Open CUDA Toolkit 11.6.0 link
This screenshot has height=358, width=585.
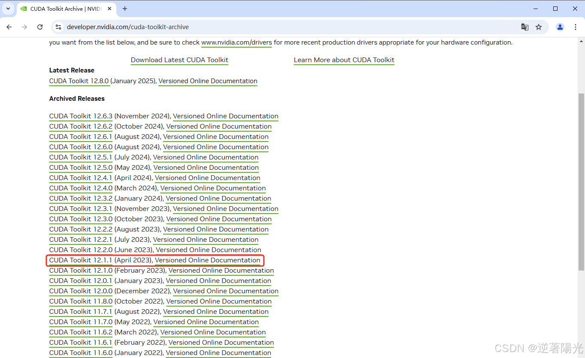[x=81, y=353]
